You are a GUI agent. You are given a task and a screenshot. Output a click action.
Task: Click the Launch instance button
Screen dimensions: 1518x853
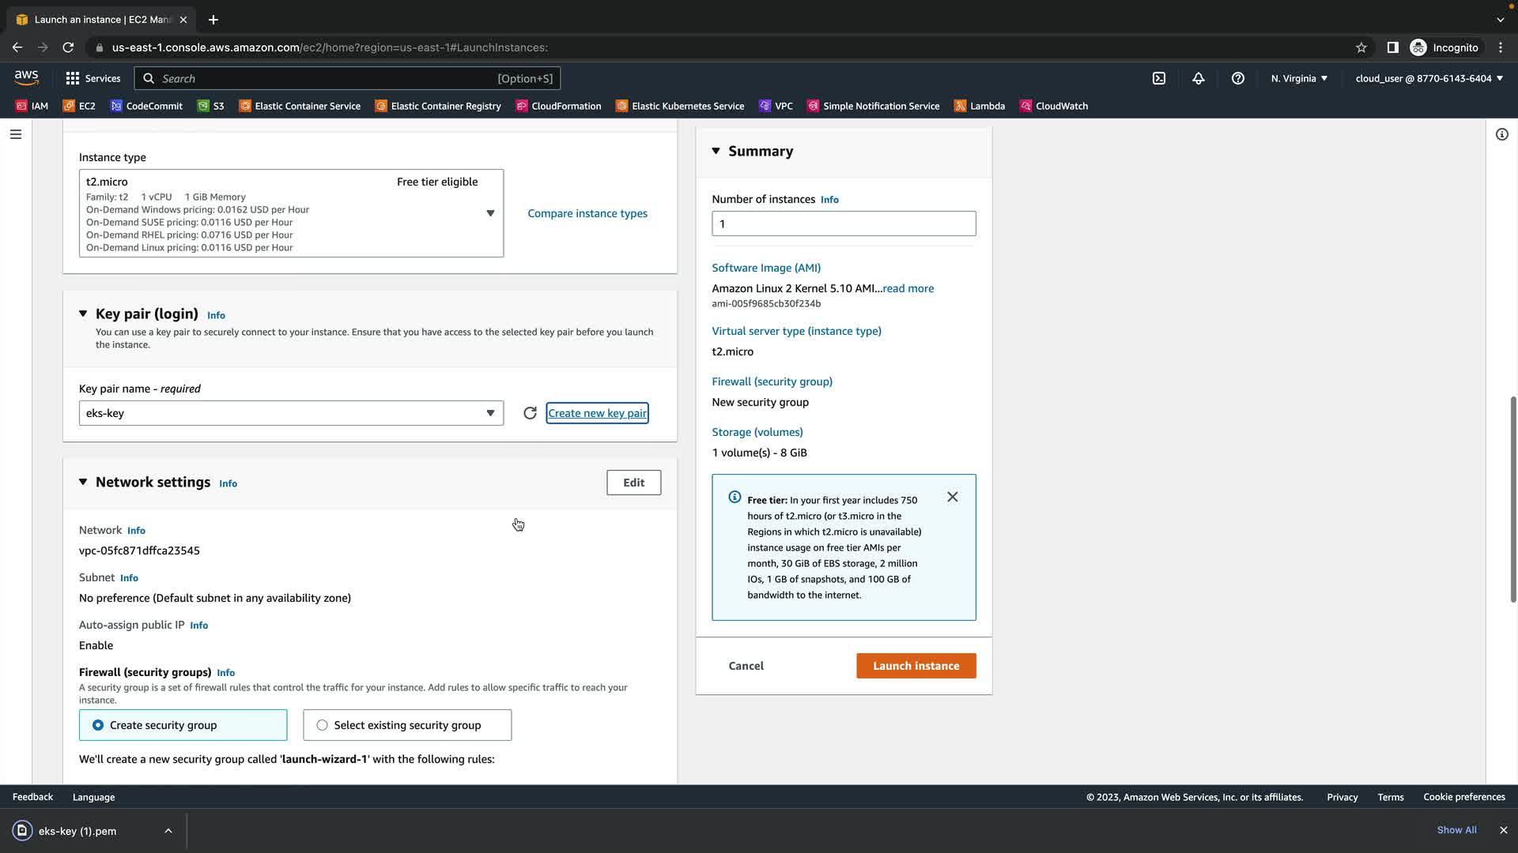click(916, 666)
